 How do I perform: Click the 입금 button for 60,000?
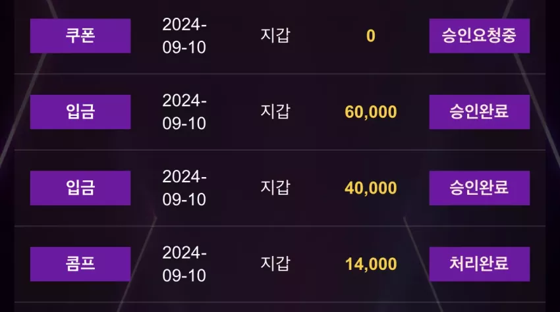80,112
